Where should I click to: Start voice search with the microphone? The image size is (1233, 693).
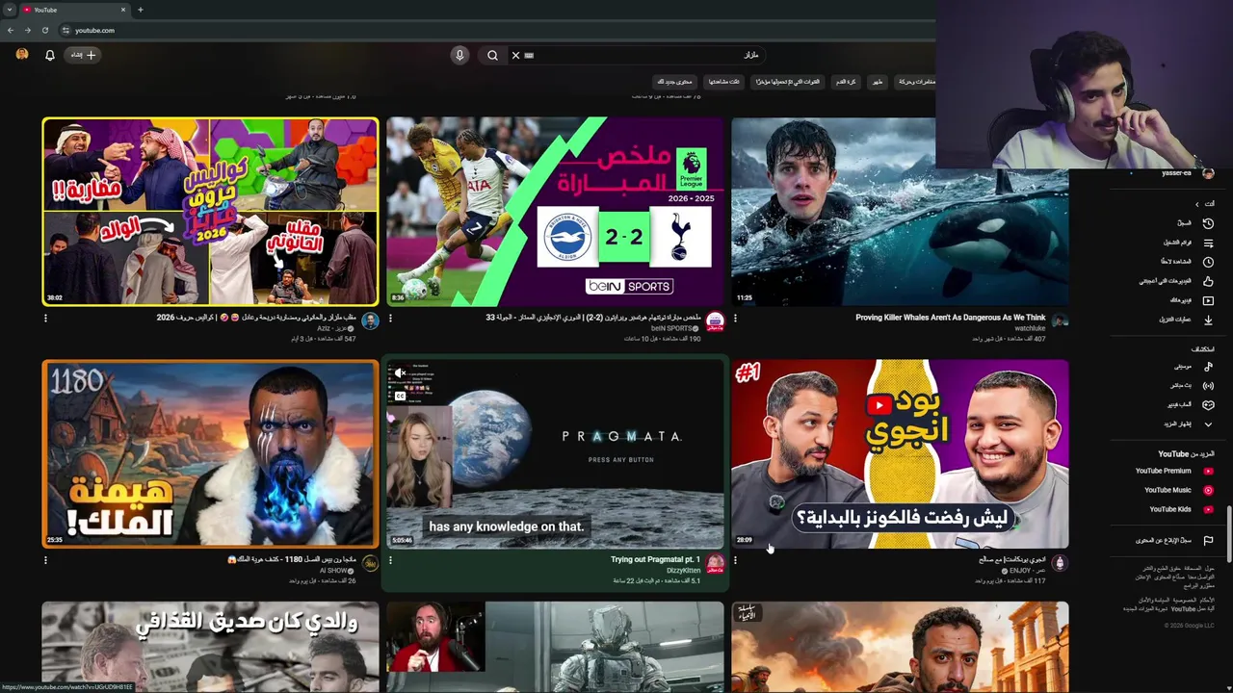[459, 55]
